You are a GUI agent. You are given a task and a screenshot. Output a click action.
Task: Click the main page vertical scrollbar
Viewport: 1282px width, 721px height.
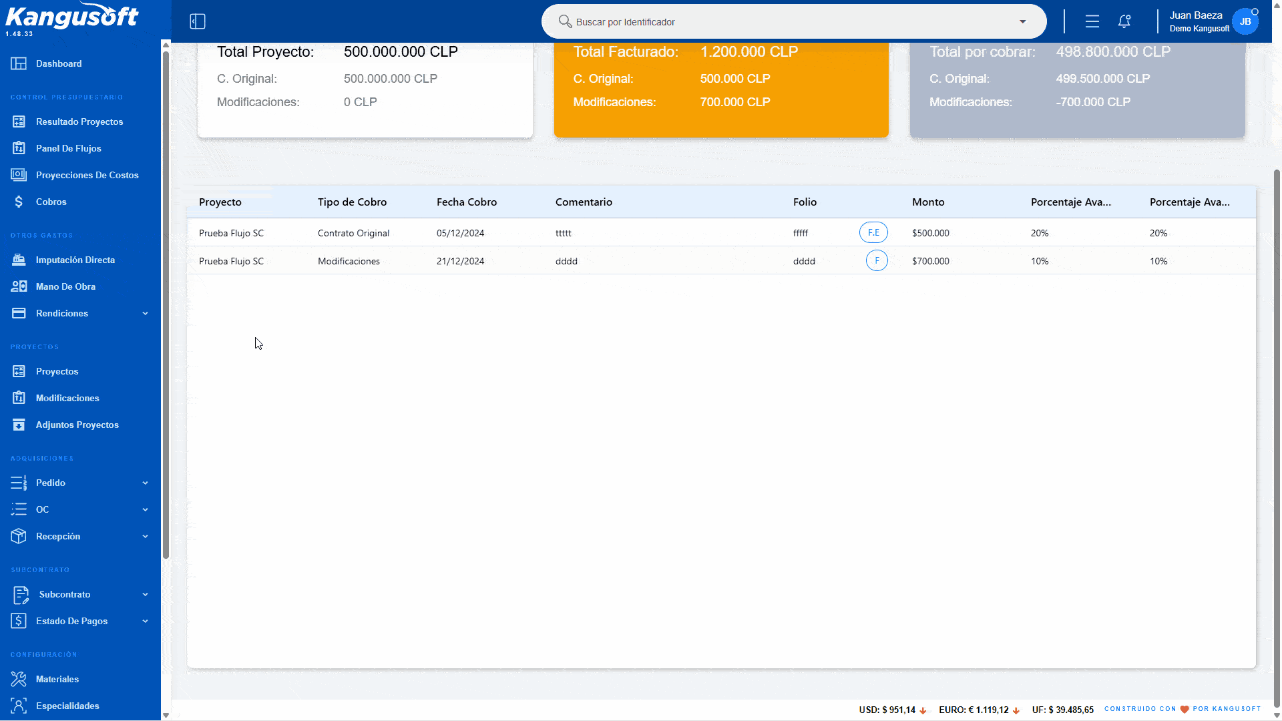click(1277, 437)
